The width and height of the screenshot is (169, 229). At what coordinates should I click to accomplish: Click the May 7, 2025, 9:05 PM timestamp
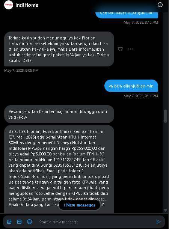(21, 71)
